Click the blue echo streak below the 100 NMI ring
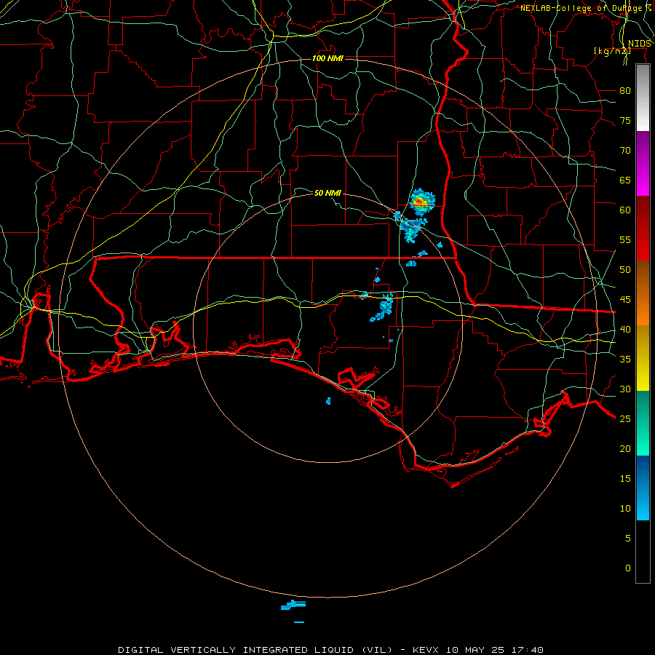Screen dimensions: 655x655 (x=293, y=606)
